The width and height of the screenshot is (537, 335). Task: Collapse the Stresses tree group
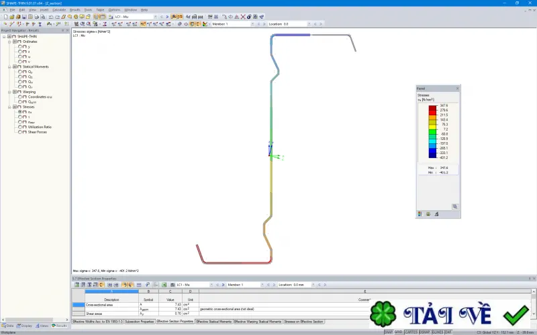click(x=9, y=107)
